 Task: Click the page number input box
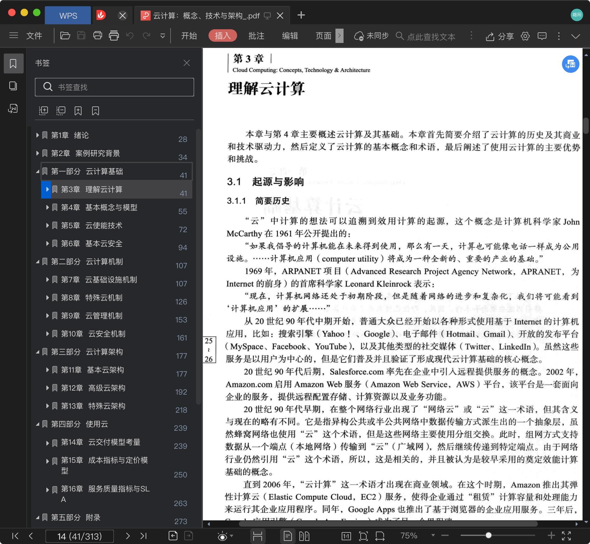(x=79, y=536)
